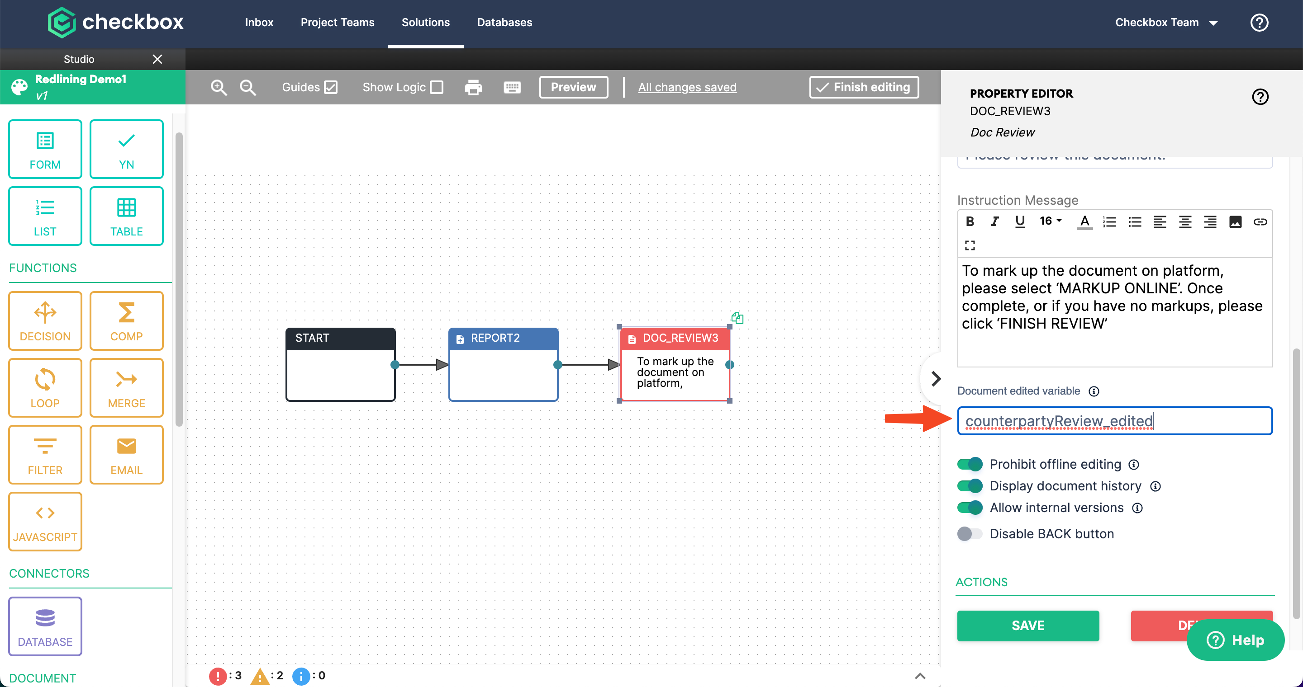
Task: Open the Checkbox Team account dropdown
Action: tap(1165, 22)
